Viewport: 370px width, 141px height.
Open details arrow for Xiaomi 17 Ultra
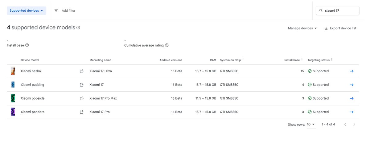pyautogui.click(x=351, y=71)
